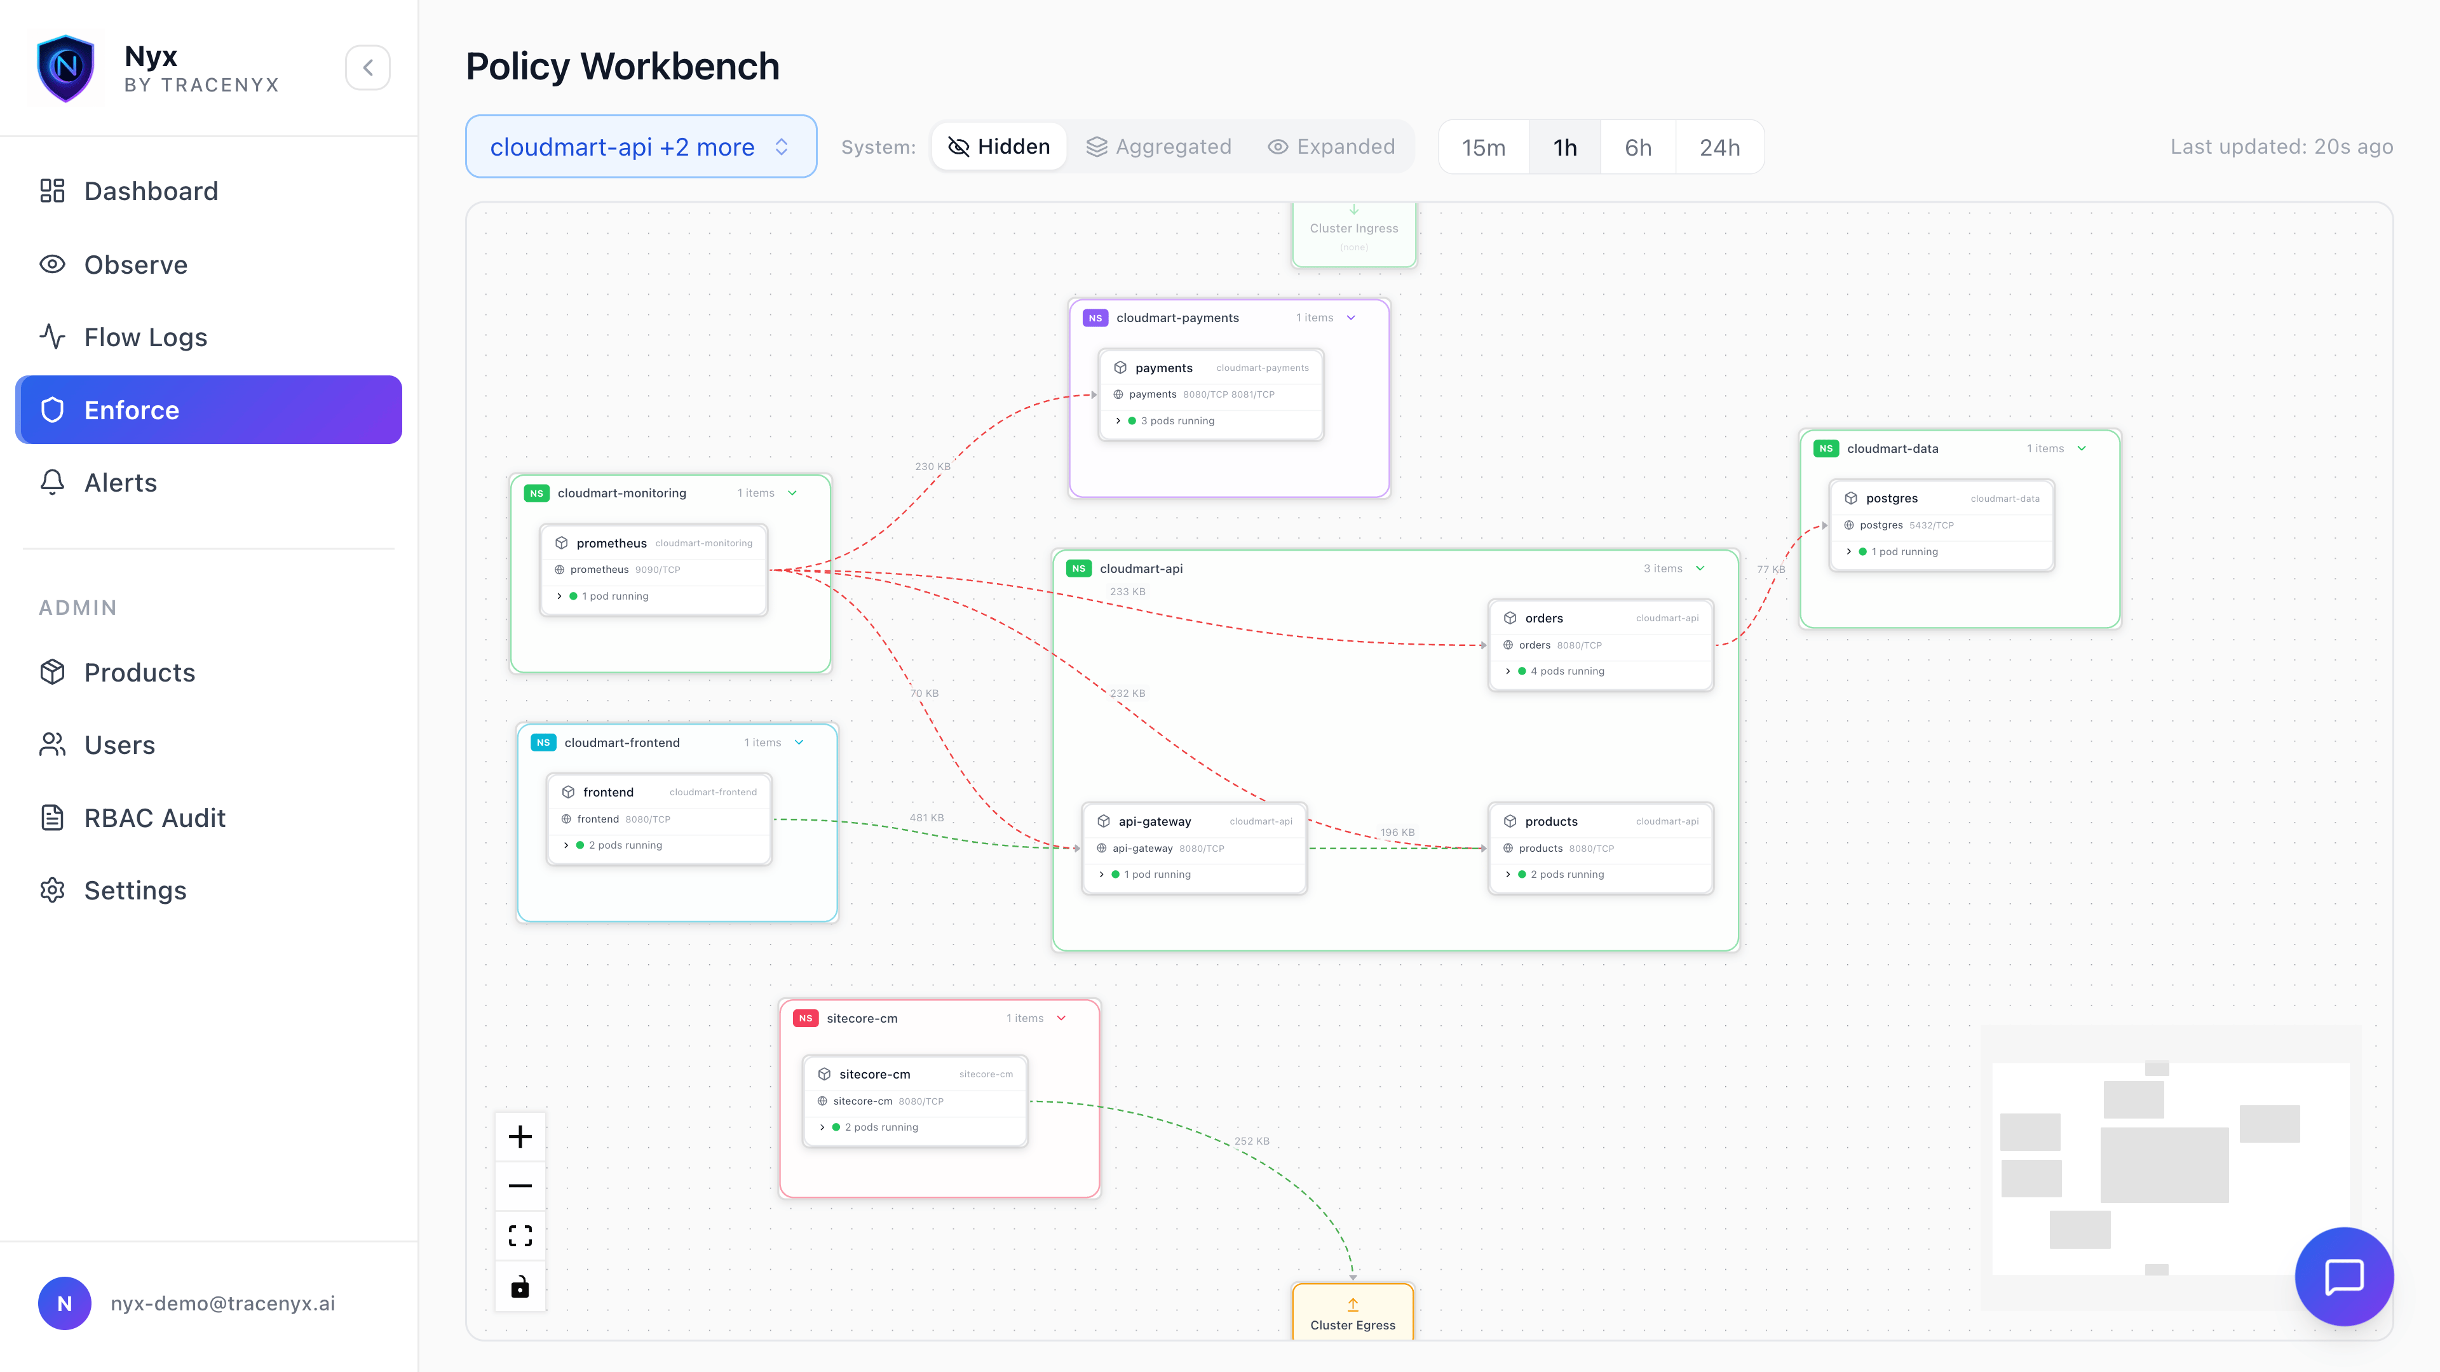Collapse cloudmart-api namespace chevron
The height and width of the screenshot is (1372, 2440).
(x=1700, y=569)
